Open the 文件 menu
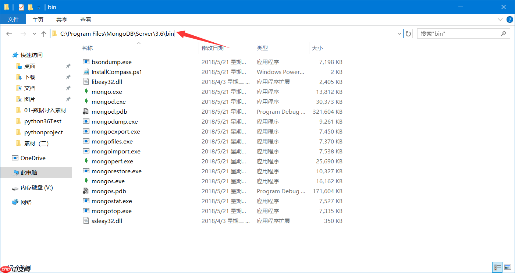This screenshot has height=273, width=515. click(14, 19)
